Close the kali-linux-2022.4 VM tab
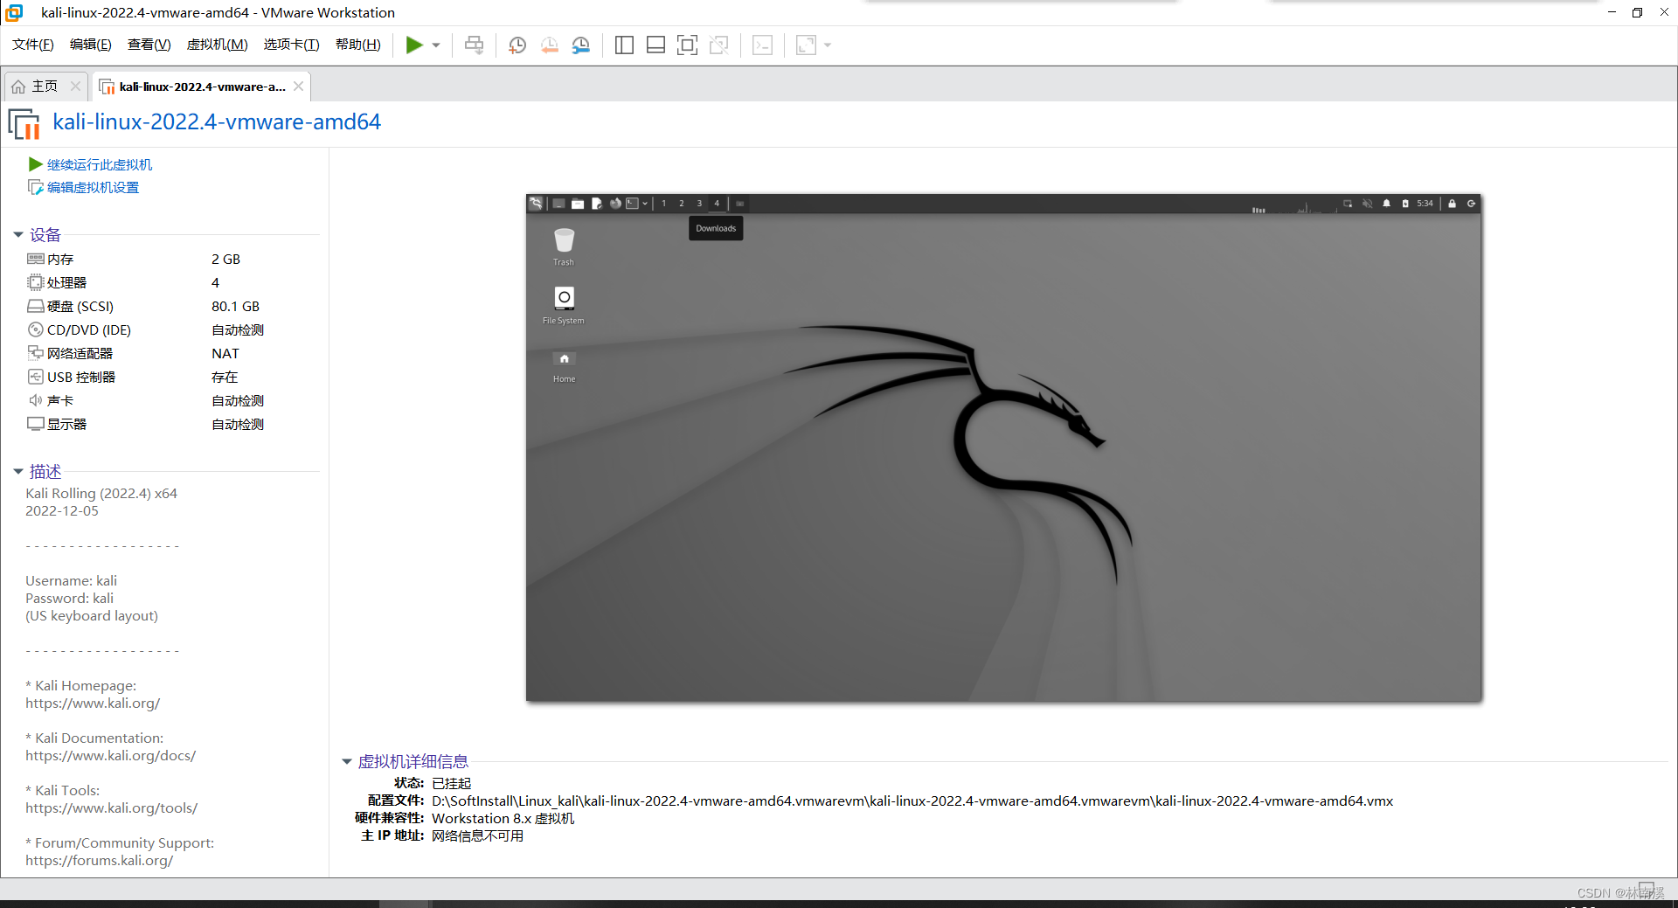 (x=299, y=87)
